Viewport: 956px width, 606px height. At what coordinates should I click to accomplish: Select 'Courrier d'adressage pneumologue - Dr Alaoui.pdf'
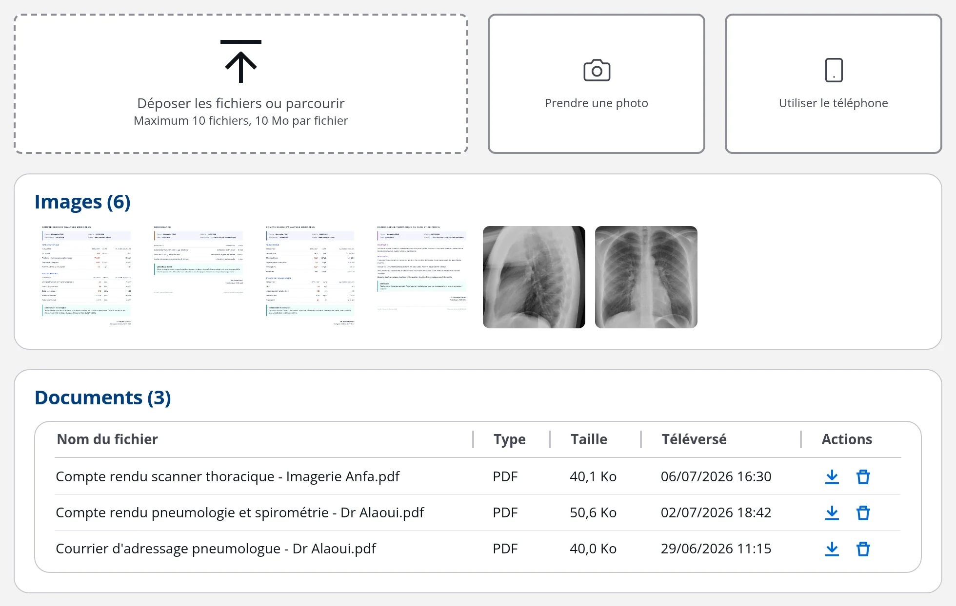click(216, 549)
